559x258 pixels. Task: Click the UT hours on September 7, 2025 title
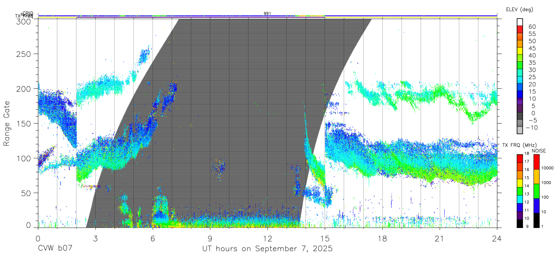pyautogui.click(x=267, y=249)
